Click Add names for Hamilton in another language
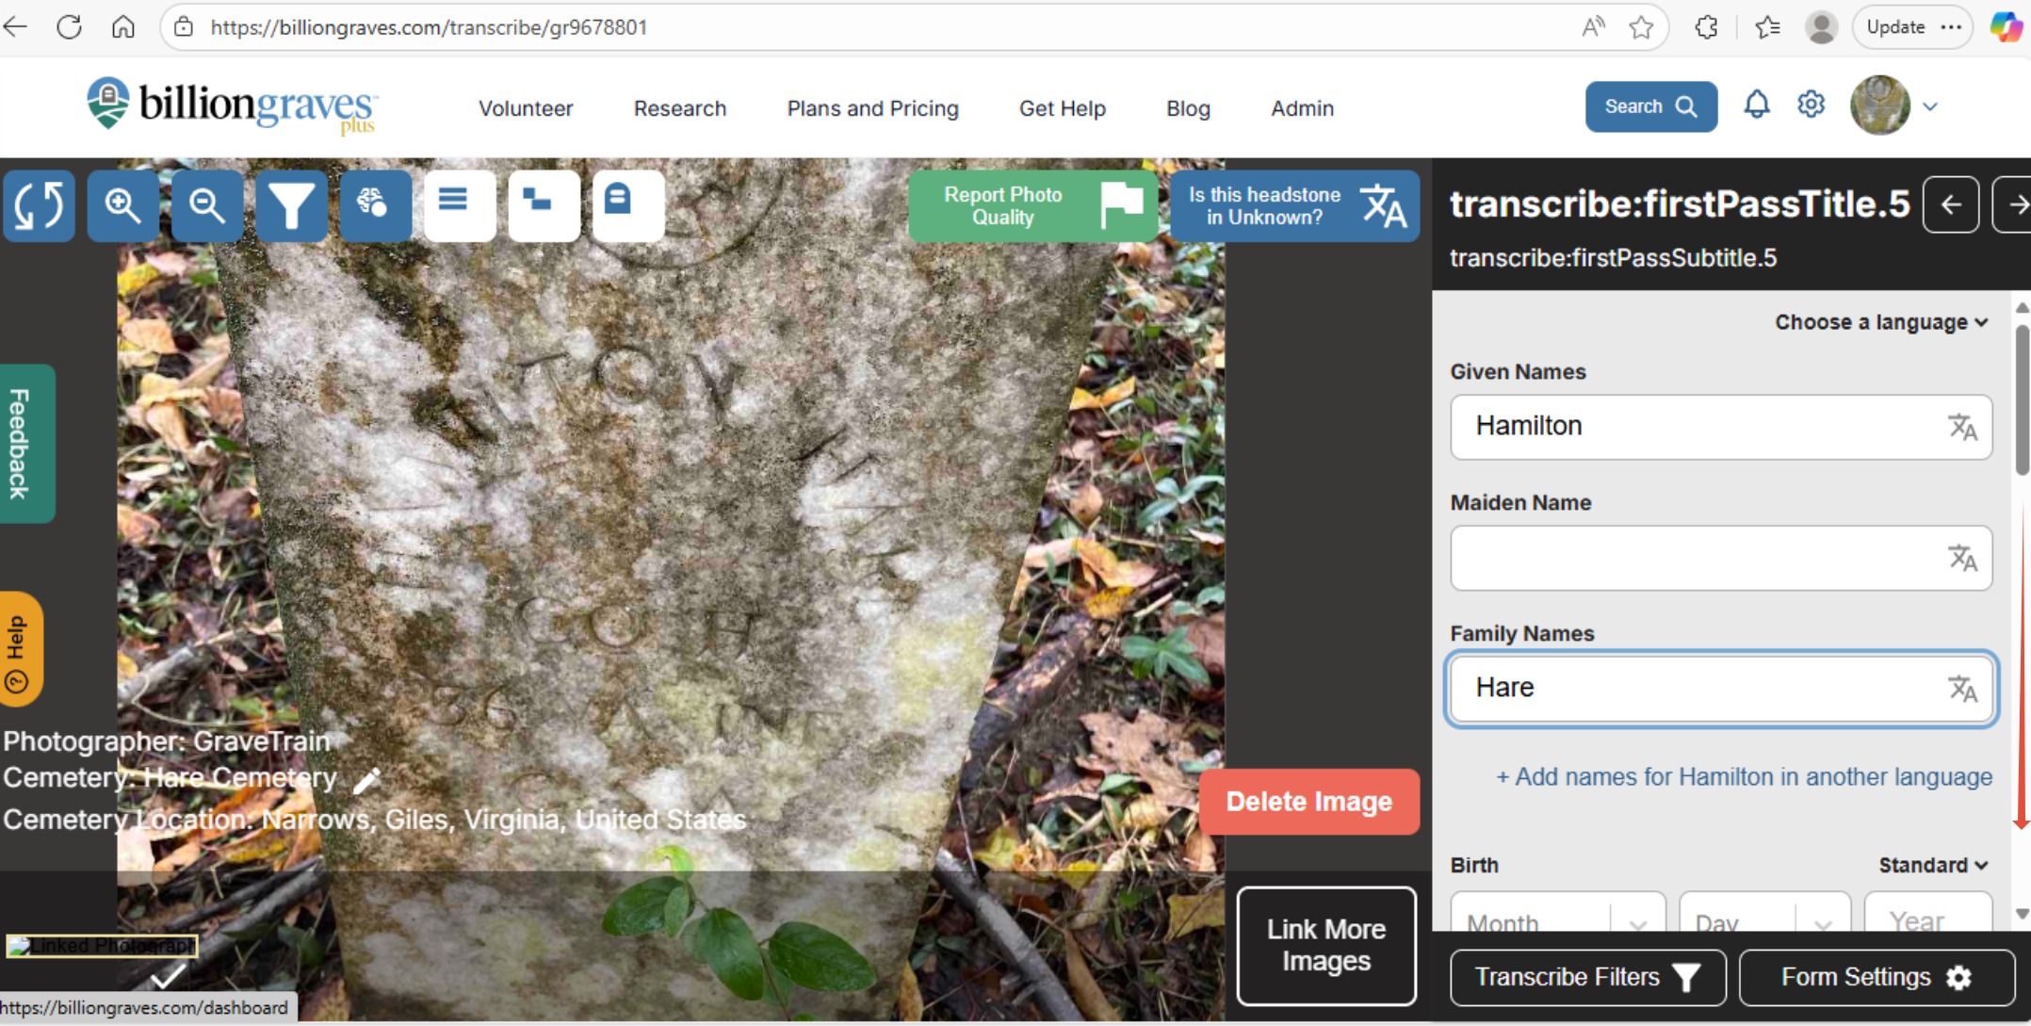Image resolution: width=2031 pixels, height=1026 pixels. tap(1744, 777)
